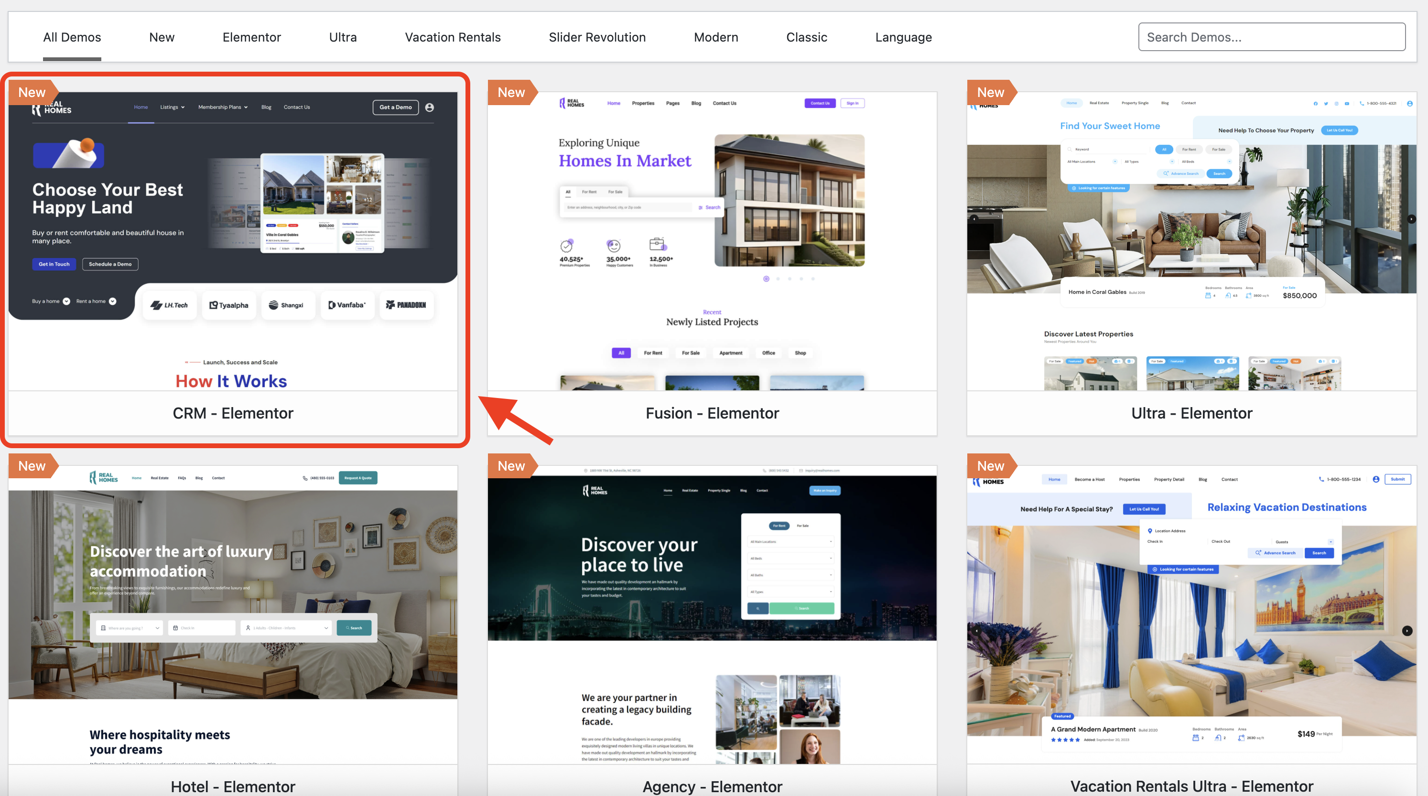Open the Ultra - Elementor demo thumbnail
The height and width of the screenshot is (796, 1428).
pyautogui.click(x=1191, y=241)
